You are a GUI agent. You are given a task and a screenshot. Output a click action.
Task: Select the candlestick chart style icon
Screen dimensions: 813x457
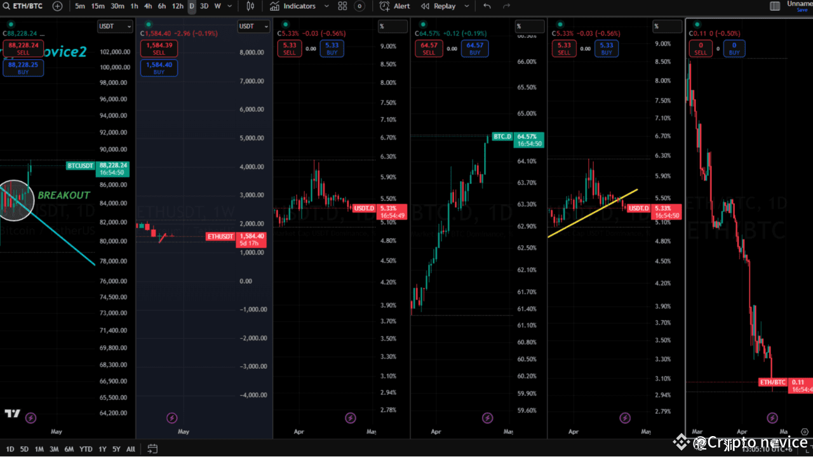(250, 6)
